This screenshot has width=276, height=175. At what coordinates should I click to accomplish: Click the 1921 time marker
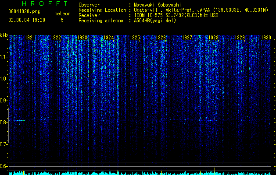(30, 37)
